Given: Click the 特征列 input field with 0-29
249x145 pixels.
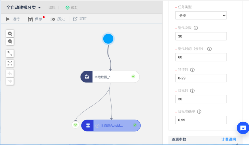Looking at the screenshot, I should click(201, 78).
